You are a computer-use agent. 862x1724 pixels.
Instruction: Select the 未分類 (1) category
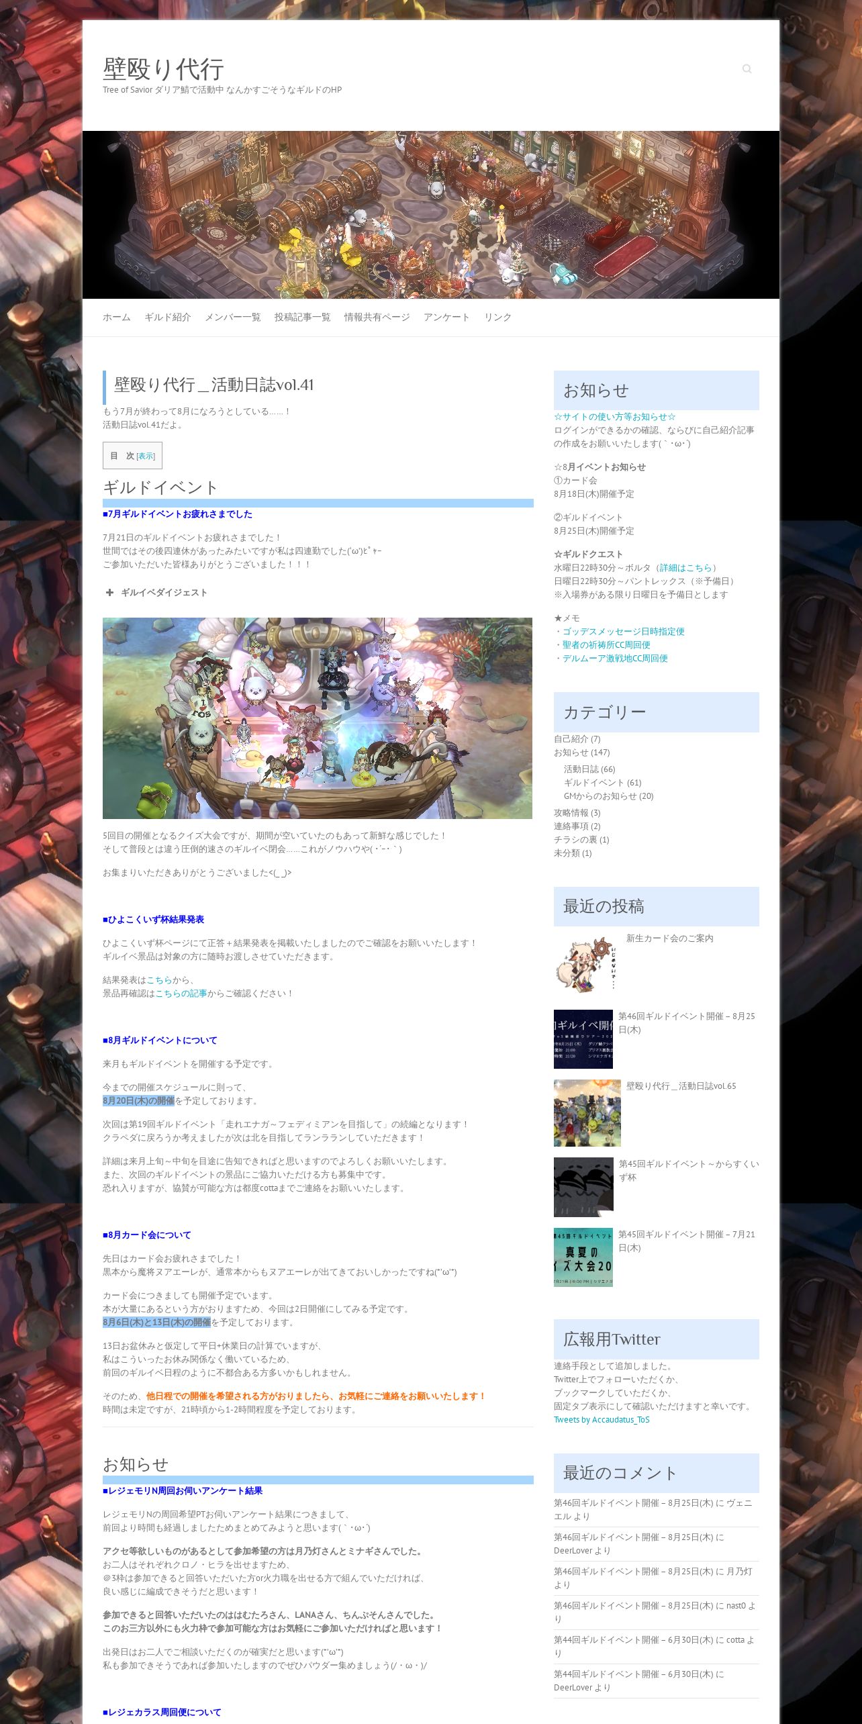click(573, 853)
